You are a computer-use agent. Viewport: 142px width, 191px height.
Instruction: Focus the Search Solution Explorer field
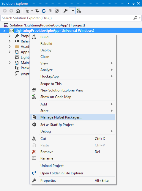click(67, 18)
